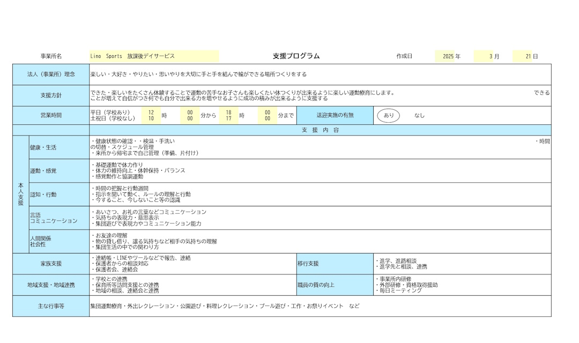Select the 主な行事等 header cell
The width and height of the screenshot is (579, 343).
click(x=51, y=306)
